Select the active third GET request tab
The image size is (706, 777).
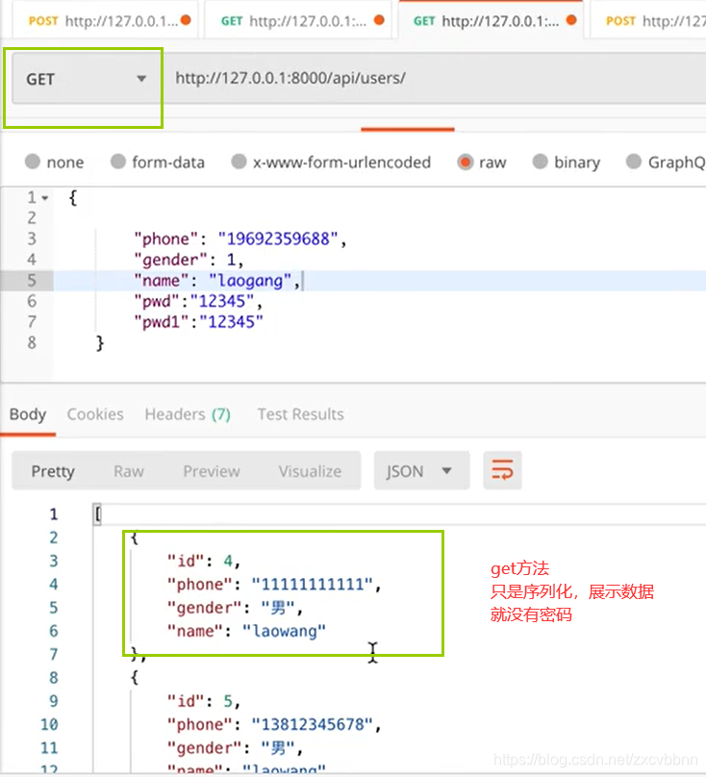(x=491, y=20)
